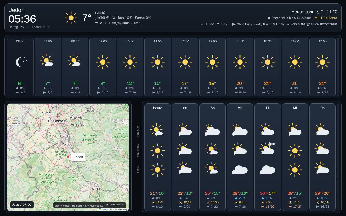Select the Sa daily forecast column header

coord(185,108)
